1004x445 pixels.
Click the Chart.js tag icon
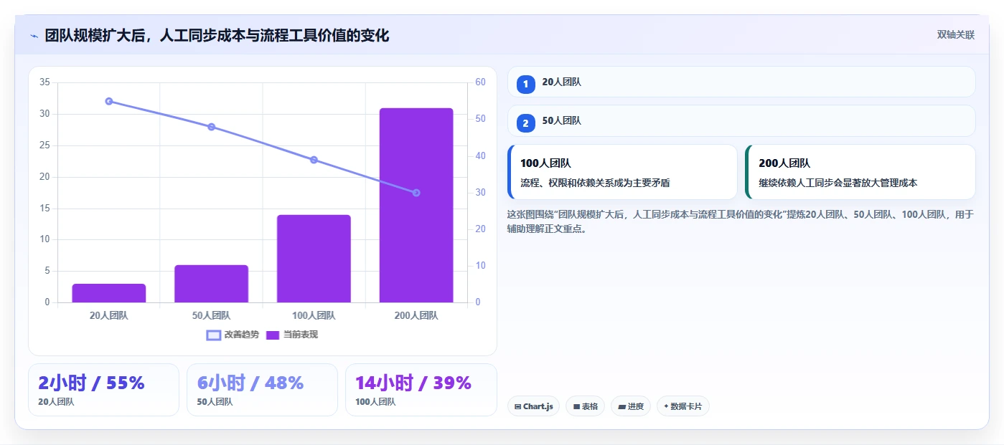(x=517, y=406)
